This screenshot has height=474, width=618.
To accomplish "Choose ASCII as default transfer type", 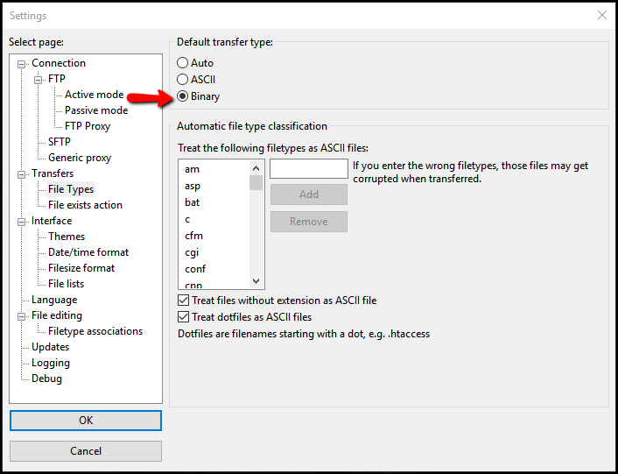I will click(x=183, y=80).
